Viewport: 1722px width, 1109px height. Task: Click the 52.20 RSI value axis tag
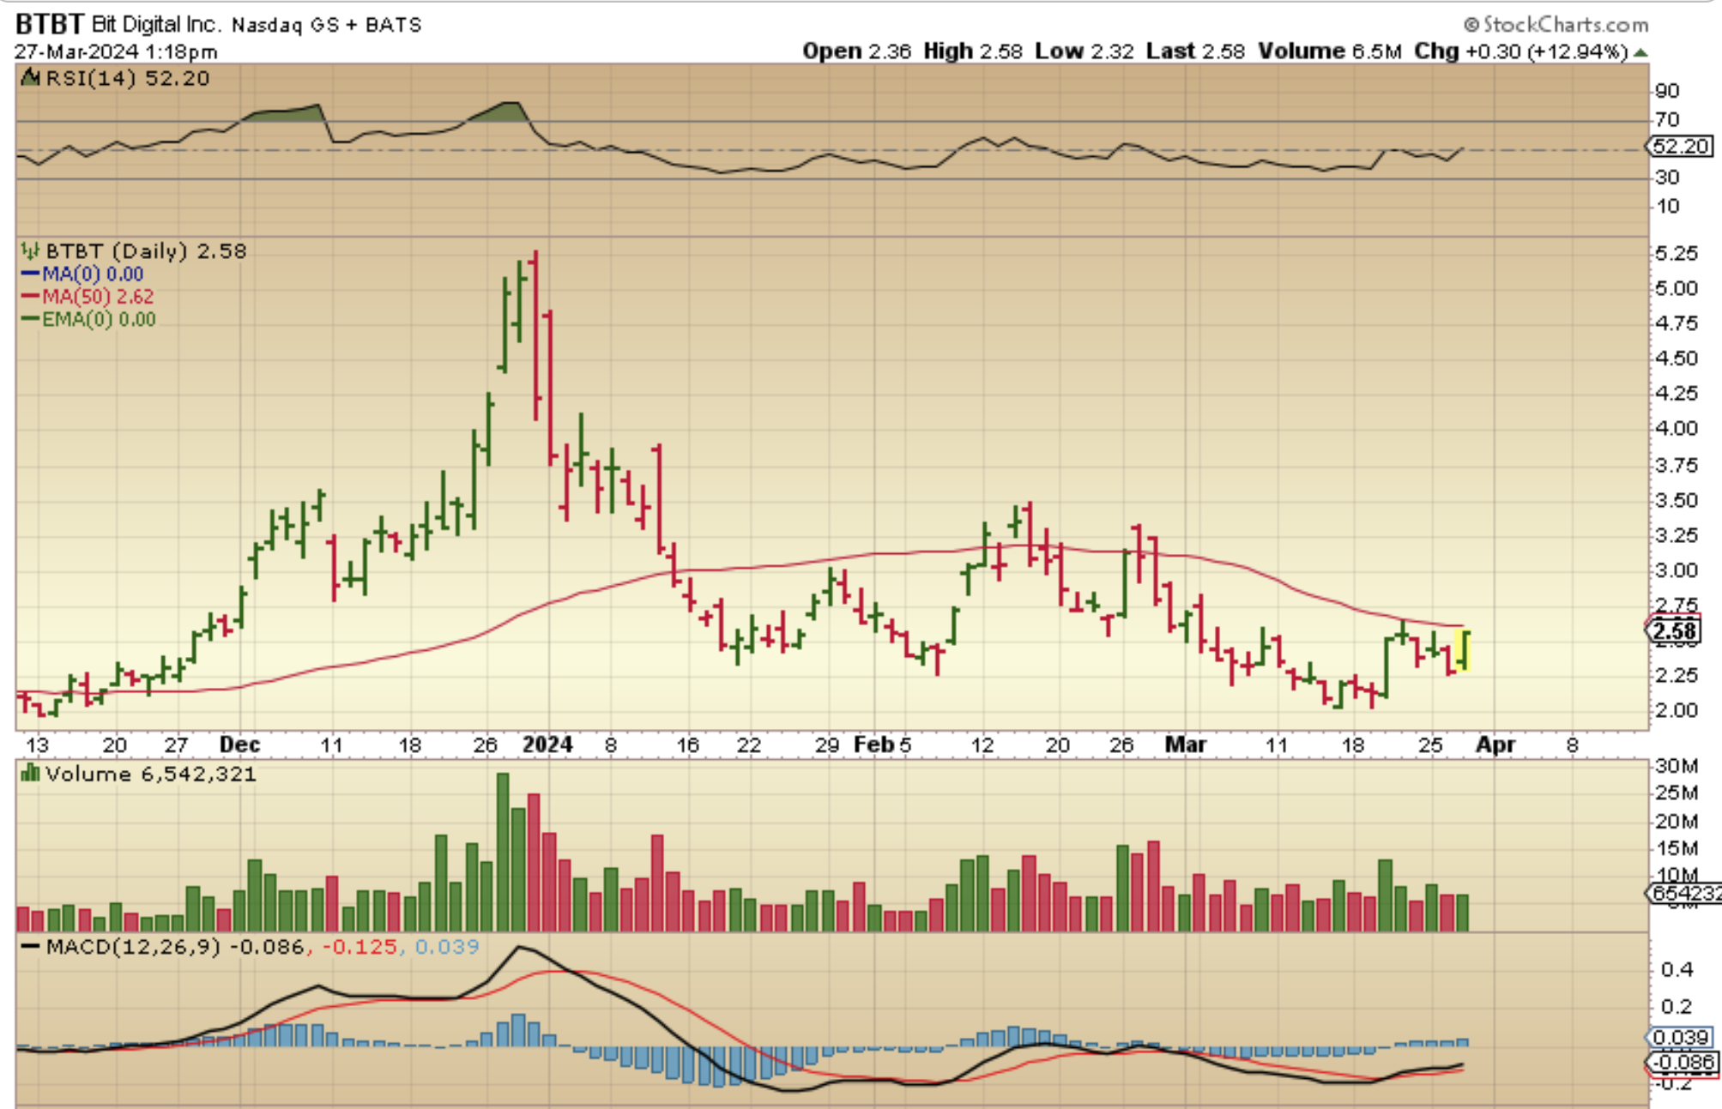coord(1680,147)
